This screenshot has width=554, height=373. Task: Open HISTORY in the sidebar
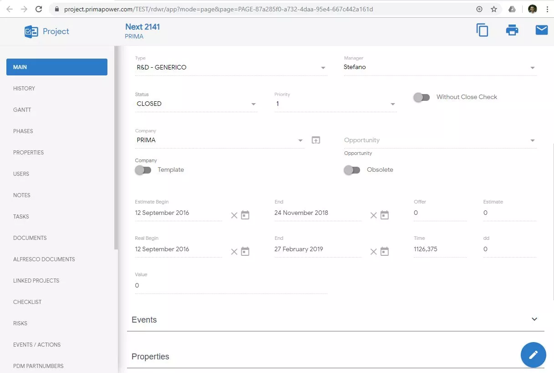coord(24,89)
